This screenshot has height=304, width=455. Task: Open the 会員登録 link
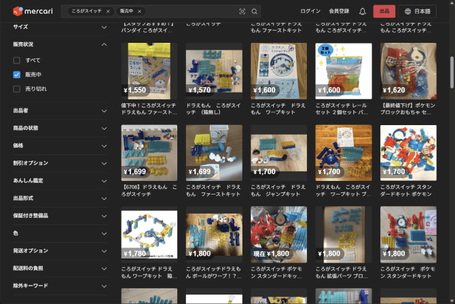coord(339,12)
